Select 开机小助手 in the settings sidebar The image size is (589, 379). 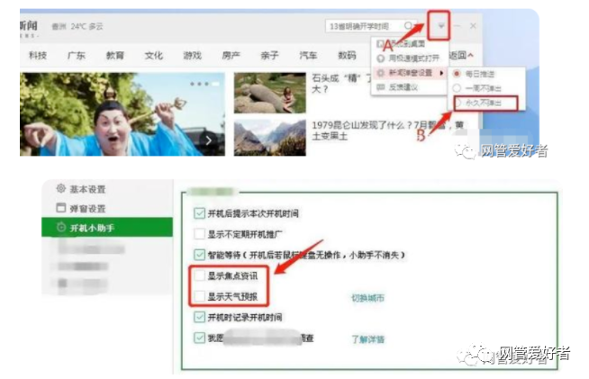[107, 227]
